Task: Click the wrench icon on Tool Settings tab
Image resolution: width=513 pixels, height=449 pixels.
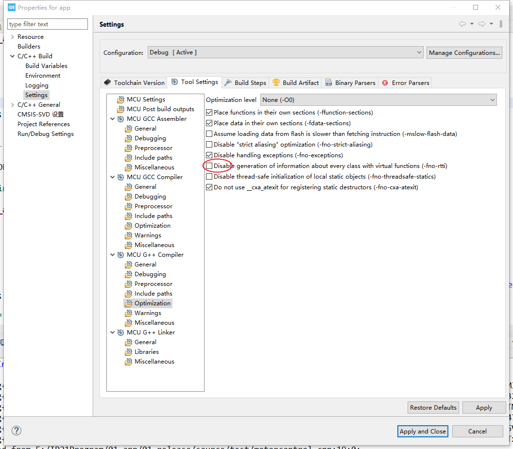Action: click(173, 82)
